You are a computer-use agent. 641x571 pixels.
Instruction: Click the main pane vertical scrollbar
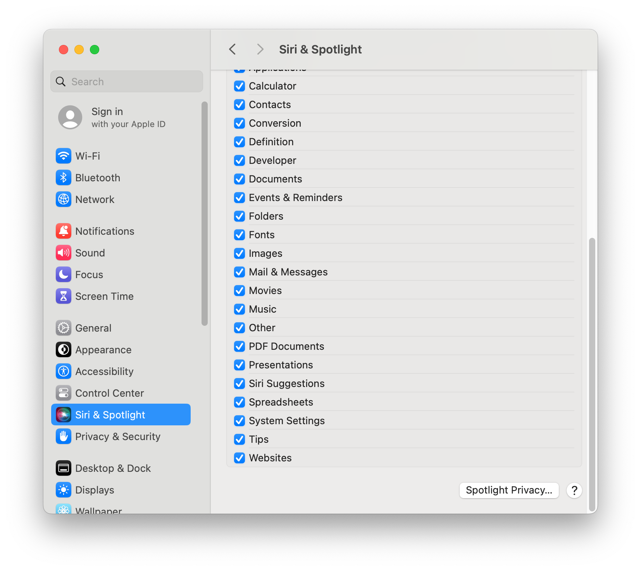592,372
